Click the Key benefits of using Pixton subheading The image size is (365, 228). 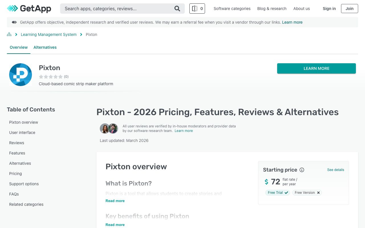(x=147, y=216)
